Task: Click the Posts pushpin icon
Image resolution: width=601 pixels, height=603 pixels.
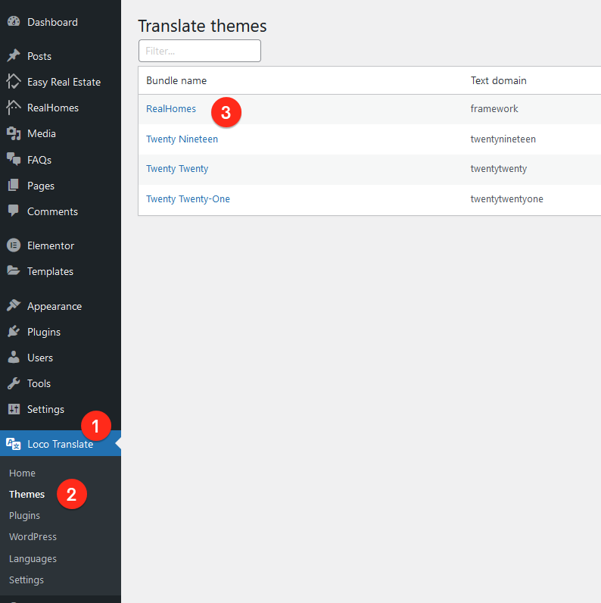Action: click(14, 56)
